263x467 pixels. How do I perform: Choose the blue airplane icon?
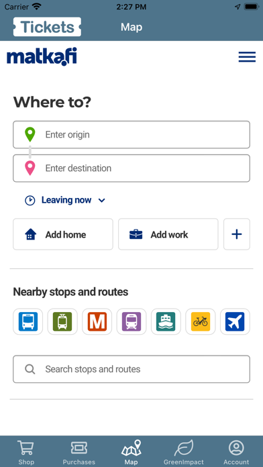tap(235, 321)
